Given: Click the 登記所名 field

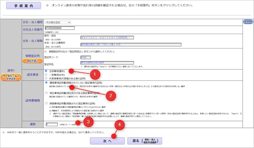Looking at the screenshot, I should click(97, 62).
